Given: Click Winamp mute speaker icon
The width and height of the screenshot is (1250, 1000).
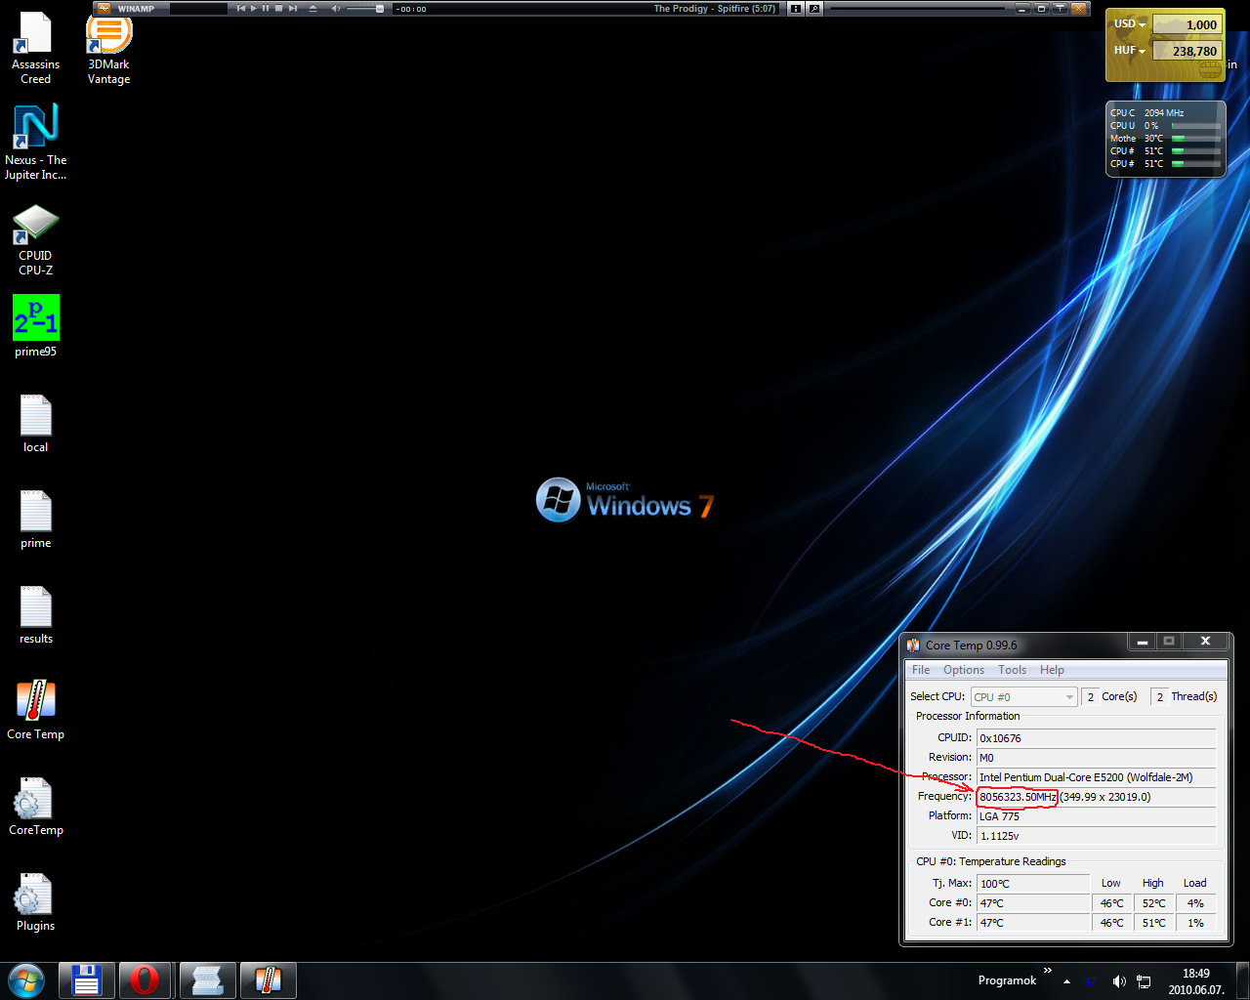Looking at the screenshot, I should click(336, 8).
